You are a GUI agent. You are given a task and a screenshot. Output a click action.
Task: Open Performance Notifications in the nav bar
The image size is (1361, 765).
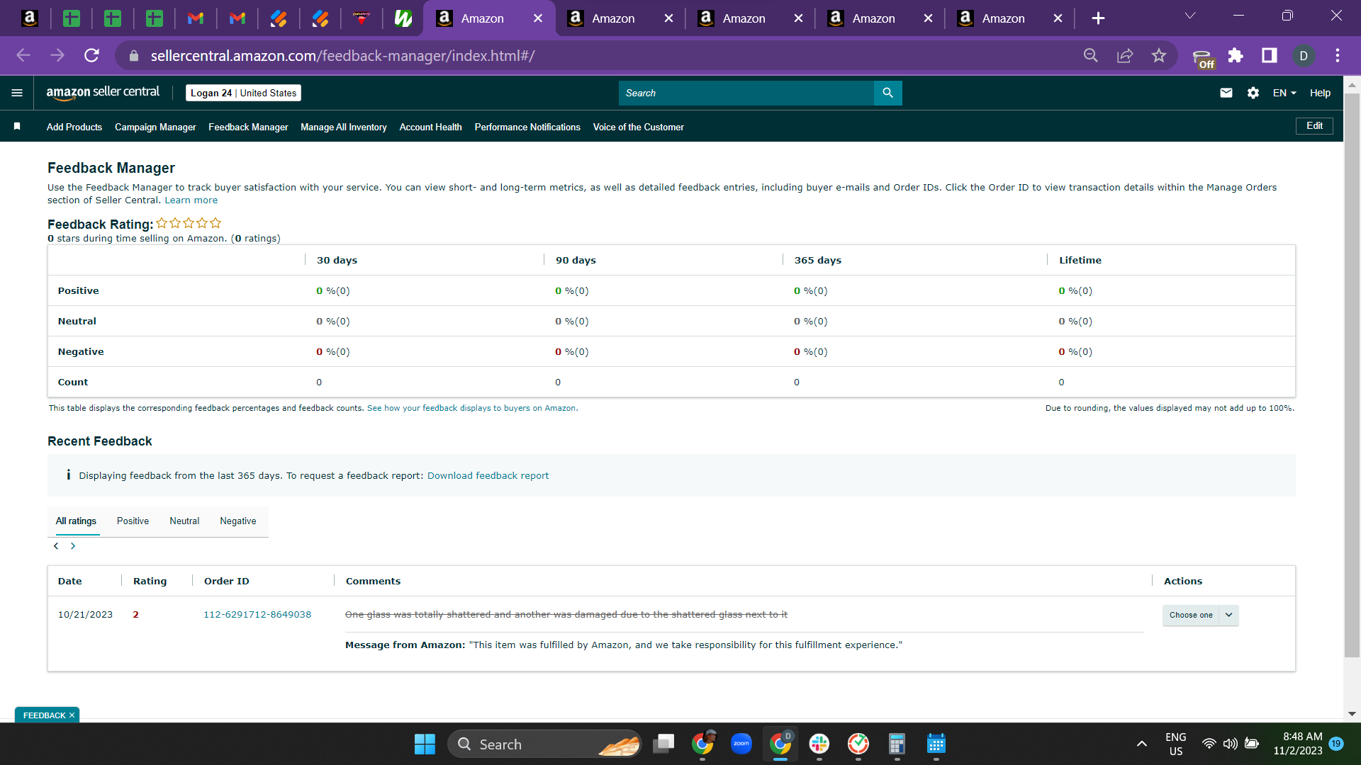tap(527, 127)
